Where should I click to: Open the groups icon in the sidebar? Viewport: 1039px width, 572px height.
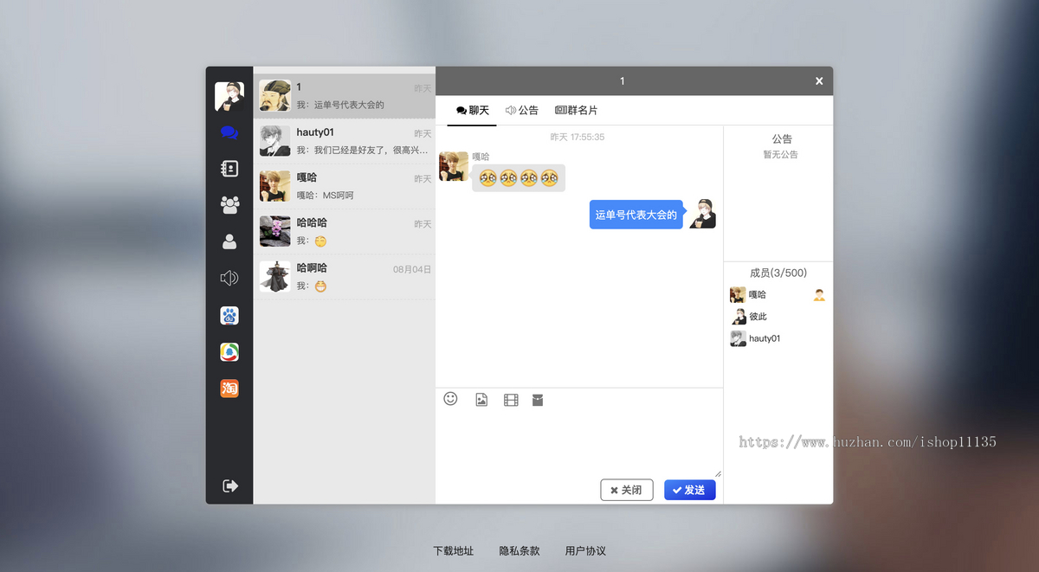point(229,205)
